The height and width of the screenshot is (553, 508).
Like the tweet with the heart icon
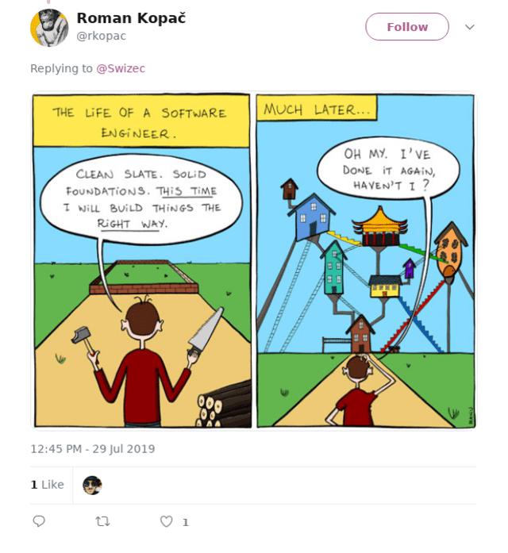166,521
